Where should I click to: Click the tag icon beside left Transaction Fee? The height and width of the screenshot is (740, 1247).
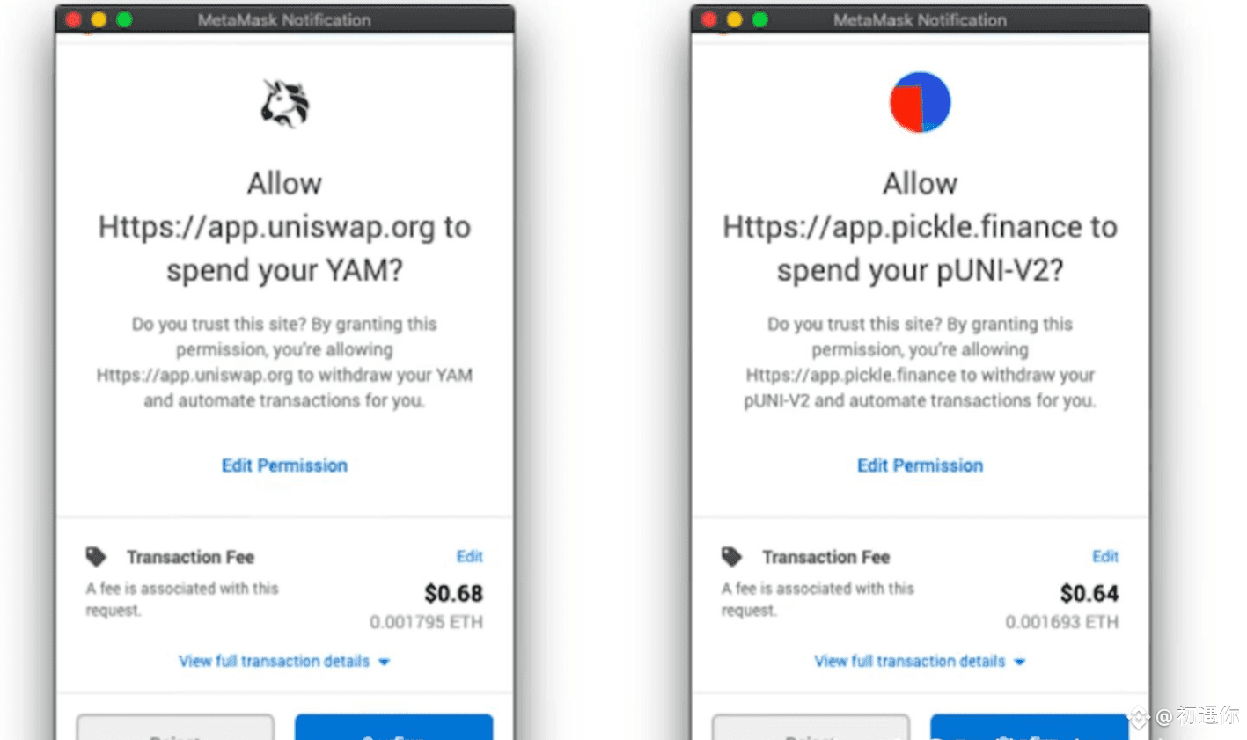tap(96, 556)
